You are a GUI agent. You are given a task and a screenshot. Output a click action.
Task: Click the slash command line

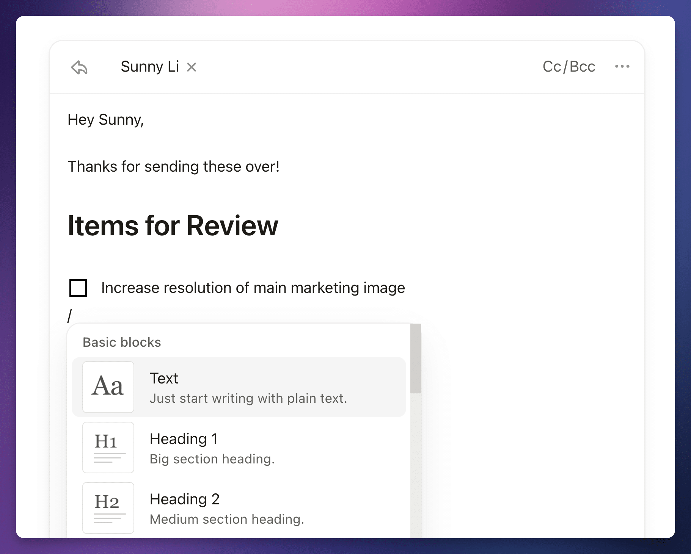[x=70, y=315]
